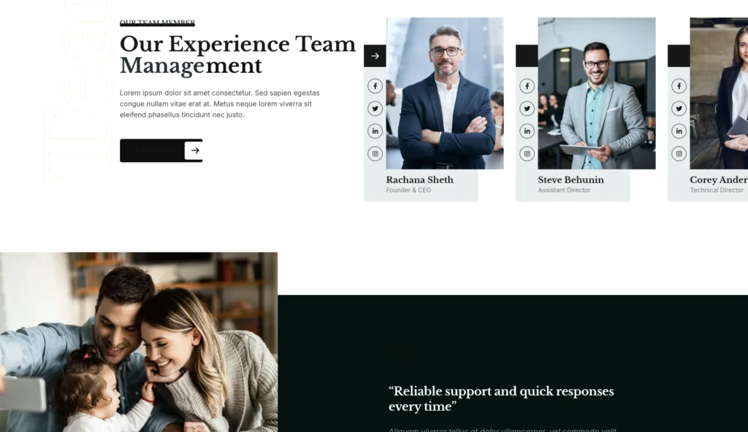Open Steve Behunin's LinkedIn icon
This screenshot has height=432, width=748.
coord(527,131)
